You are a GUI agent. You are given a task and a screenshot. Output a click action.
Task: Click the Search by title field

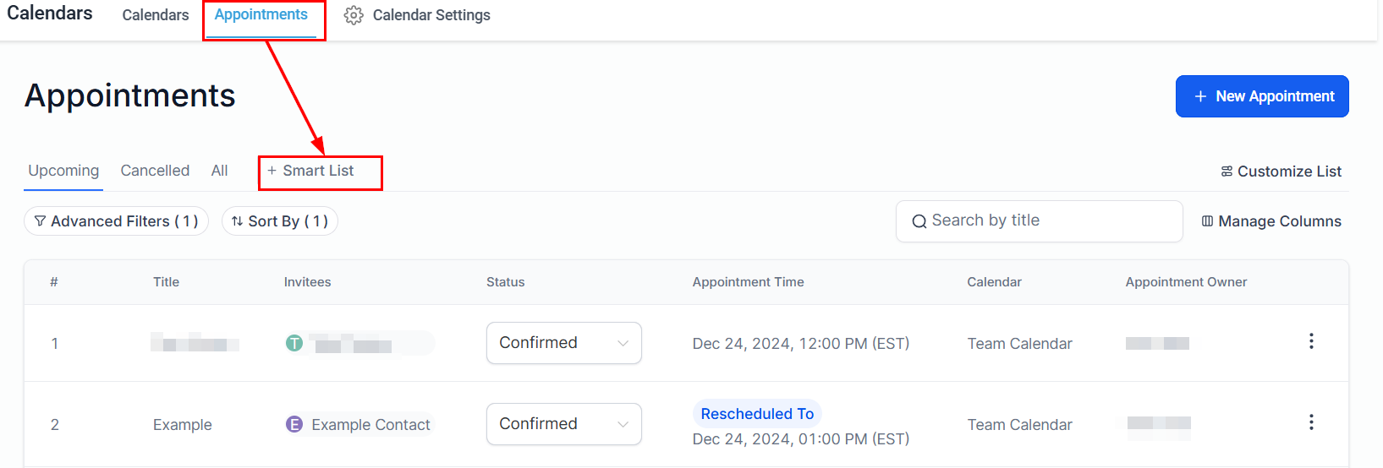coord(1049,221)
